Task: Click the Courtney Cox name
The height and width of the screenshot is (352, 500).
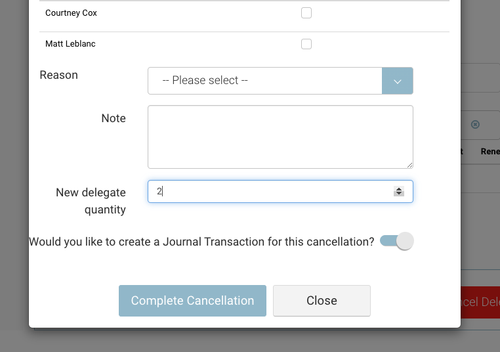Action: click(x=71, y=13)
